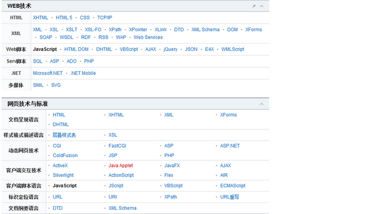This screenshot has height=214, width=390.
Task: Click the PHP link in Serv脚本 row
Action: pyautogui.click(x=89, y=61)
